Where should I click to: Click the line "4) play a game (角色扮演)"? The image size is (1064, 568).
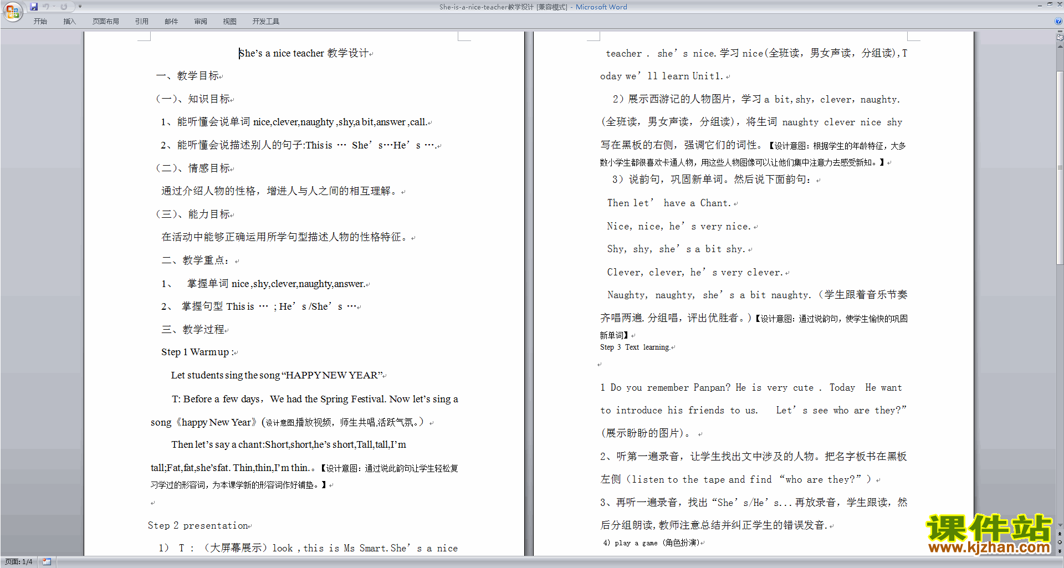(x=651, y=543)
